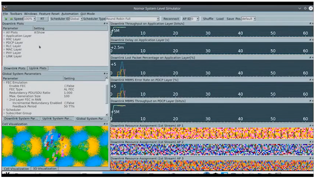Float the Downlink Plots panel

click(x=104, y=24)
